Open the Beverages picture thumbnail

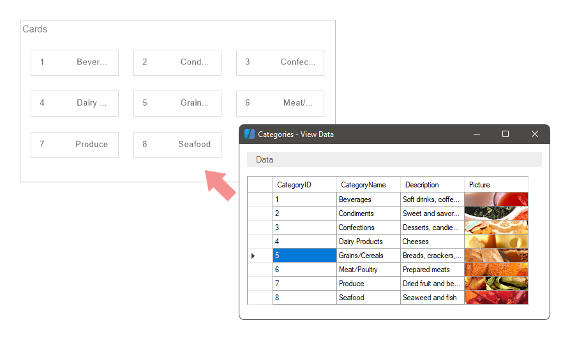coord(496,200)
